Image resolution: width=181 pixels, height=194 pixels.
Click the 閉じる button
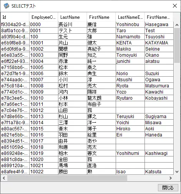pos(168,187)
